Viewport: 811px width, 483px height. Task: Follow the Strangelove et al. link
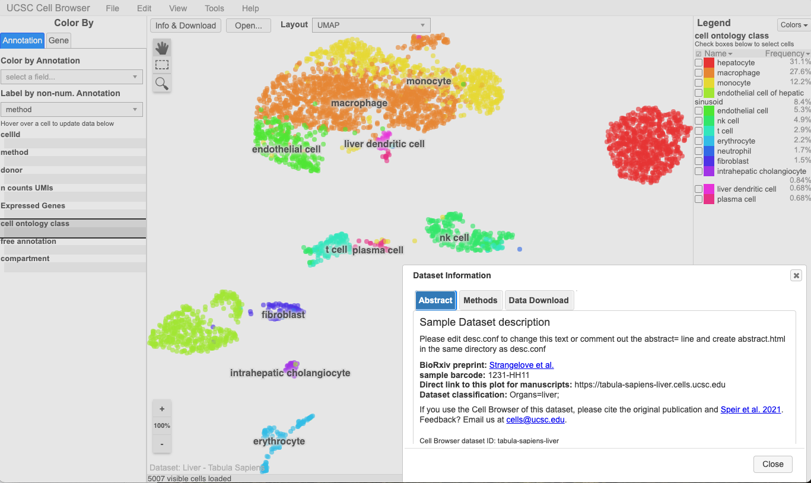click(x=521, y=365)
